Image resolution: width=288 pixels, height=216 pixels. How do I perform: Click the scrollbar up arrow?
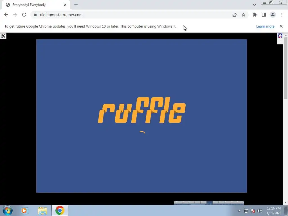click(x=286, y=35)
